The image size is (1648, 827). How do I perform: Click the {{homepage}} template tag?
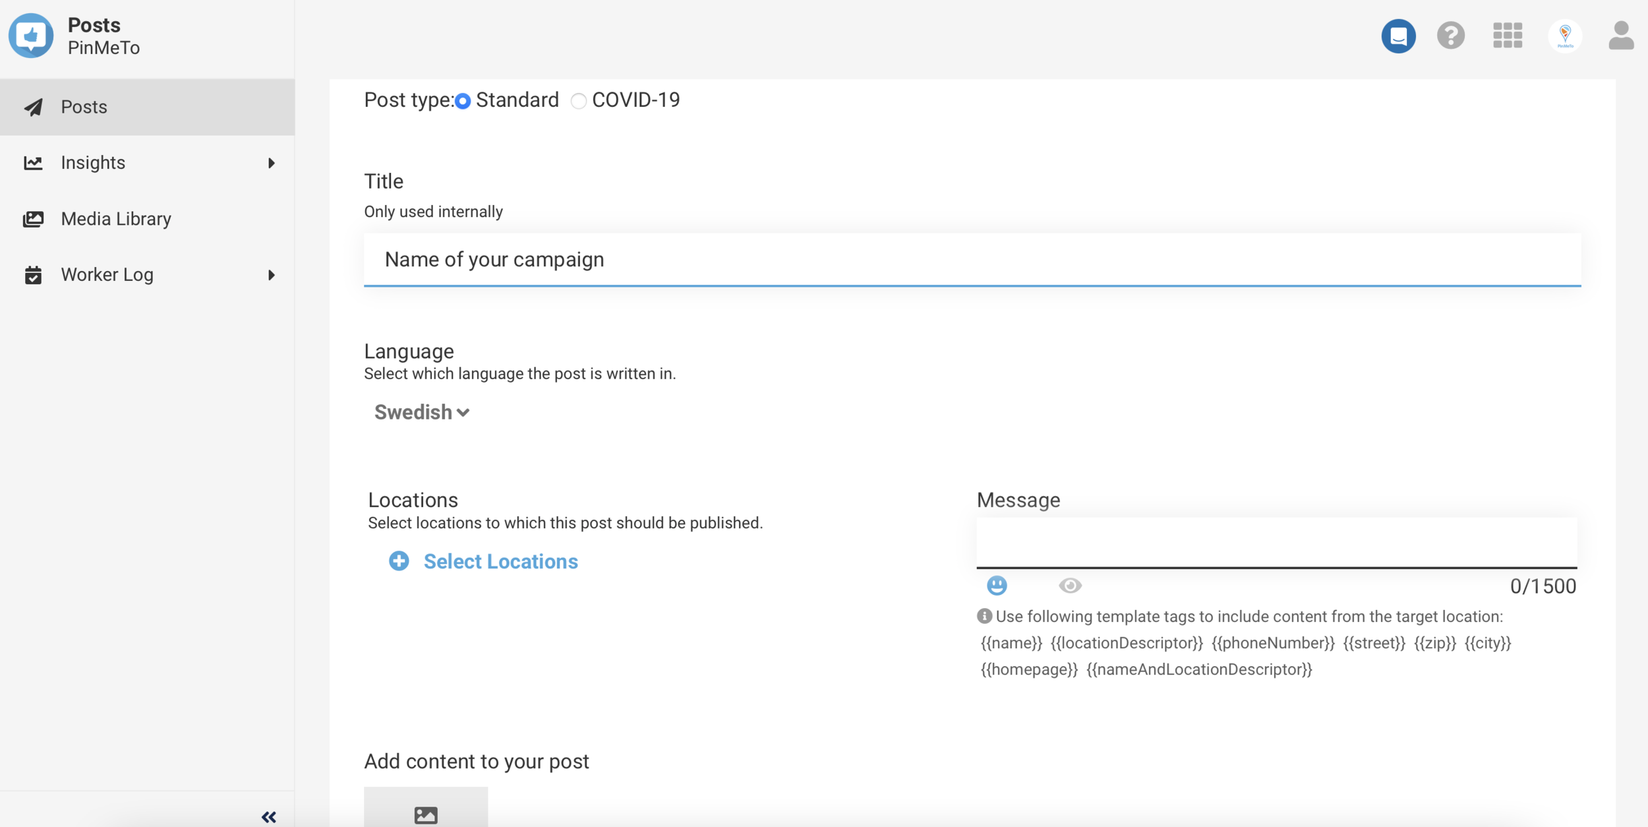(x=1029, y=669)
